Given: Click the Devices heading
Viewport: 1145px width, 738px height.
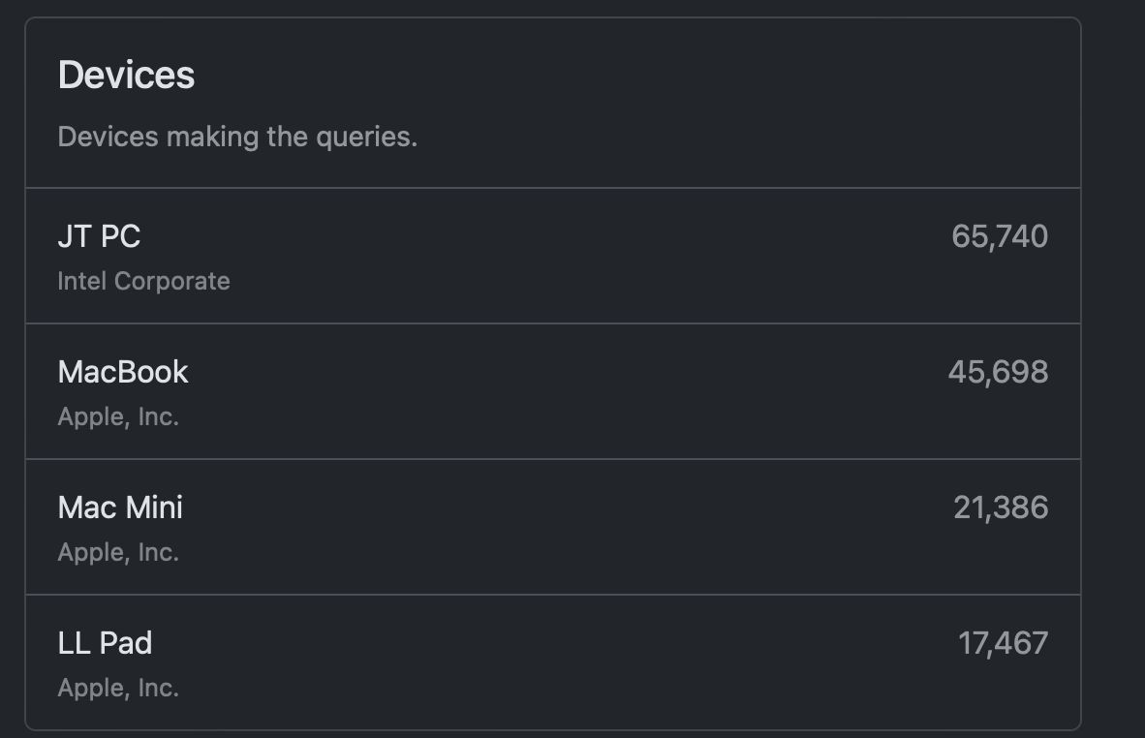Looking at the screenshot, I should point(126,76).
